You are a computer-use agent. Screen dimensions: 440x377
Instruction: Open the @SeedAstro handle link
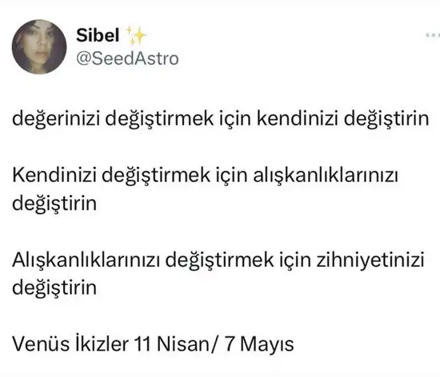[x=127, y=58]
